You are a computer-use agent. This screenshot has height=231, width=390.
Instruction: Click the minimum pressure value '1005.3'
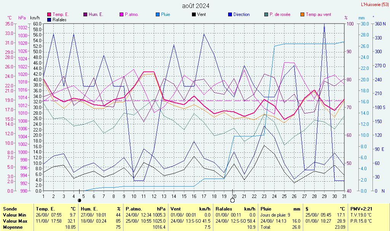click(x=159, y=215)
